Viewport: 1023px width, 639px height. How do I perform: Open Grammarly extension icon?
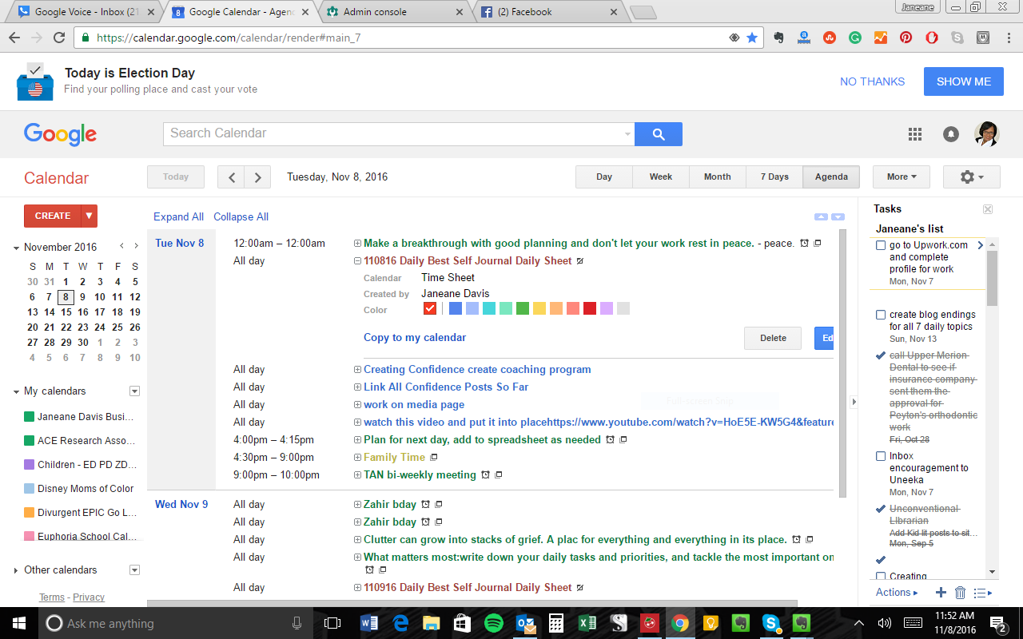855,38
